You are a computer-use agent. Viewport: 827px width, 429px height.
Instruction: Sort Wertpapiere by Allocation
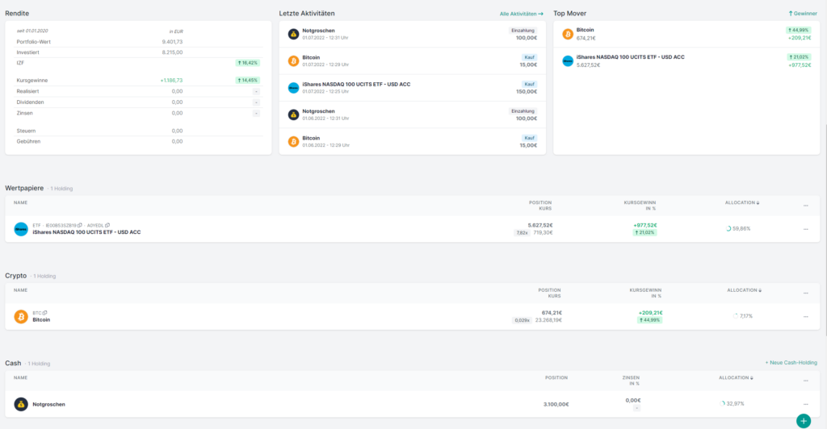click(x=742, y=202)
